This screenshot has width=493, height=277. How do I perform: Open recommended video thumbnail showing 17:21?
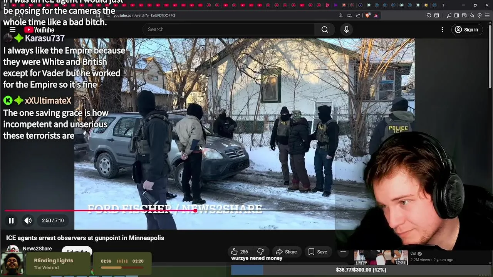[x=381, y=258]
